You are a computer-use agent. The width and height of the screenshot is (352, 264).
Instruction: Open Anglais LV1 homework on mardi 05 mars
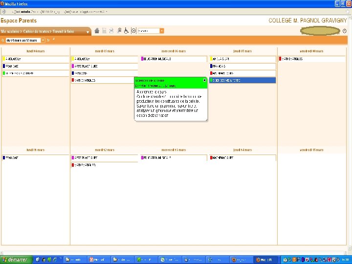[x=105, y=59]
